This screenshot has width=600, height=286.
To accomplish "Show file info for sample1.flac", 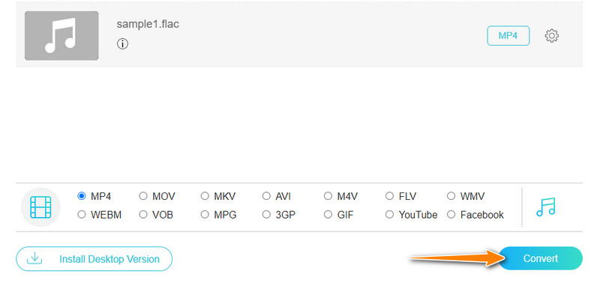I will (x=122, y=44).
